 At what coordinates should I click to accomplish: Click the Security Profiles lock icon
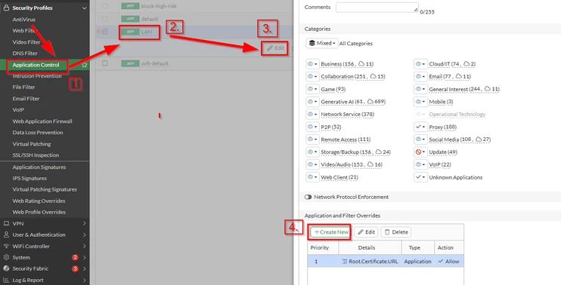[6, 8]
